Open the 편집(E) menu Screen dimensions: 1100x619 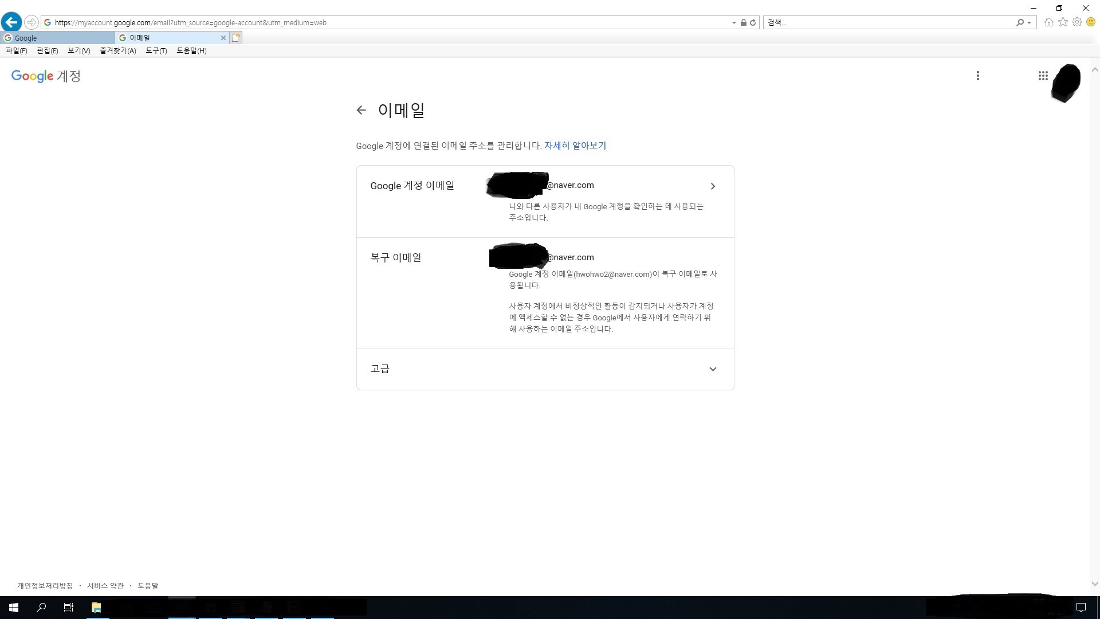(48, 51)
